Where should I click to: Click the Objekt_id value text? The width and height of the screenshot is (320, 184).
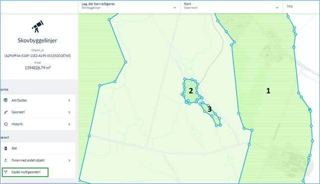pos(38,56)
